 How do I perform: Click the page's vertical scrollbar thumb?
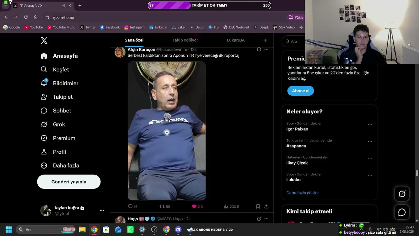(417, 173)
